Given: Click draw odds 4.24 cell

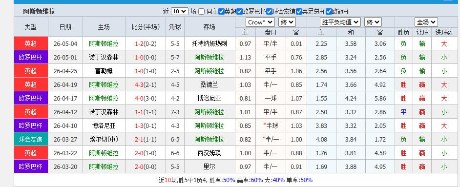Looking at the screenshot, I should point(351,99).
